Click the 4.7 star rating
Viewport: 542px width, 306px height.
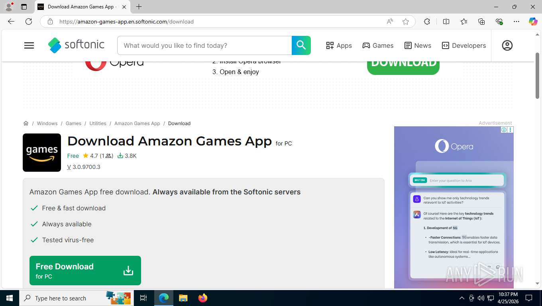click(x=90, y=156)
